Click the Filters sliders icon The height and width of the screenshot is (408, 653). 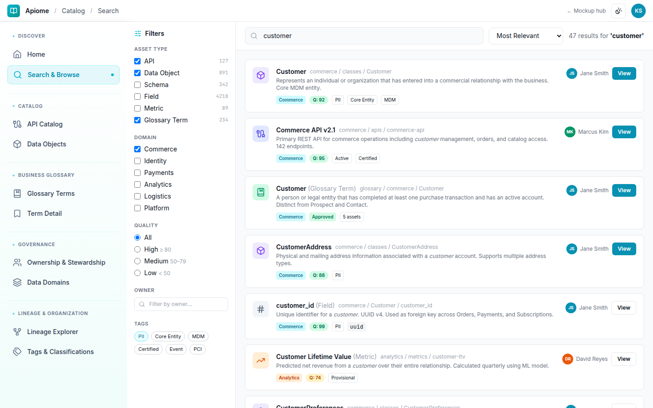click(138, 34)
